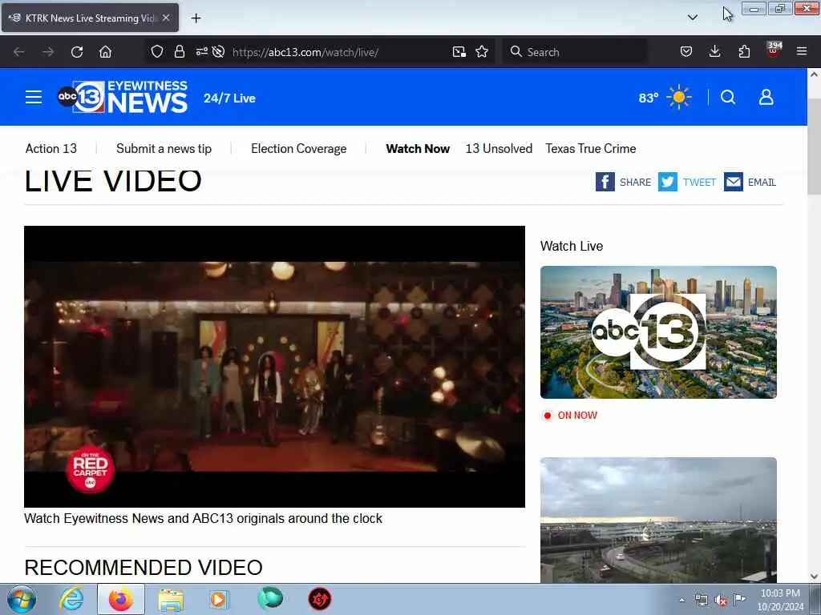
Task: Save page to Pocket
Action: (x=686, y=52)
